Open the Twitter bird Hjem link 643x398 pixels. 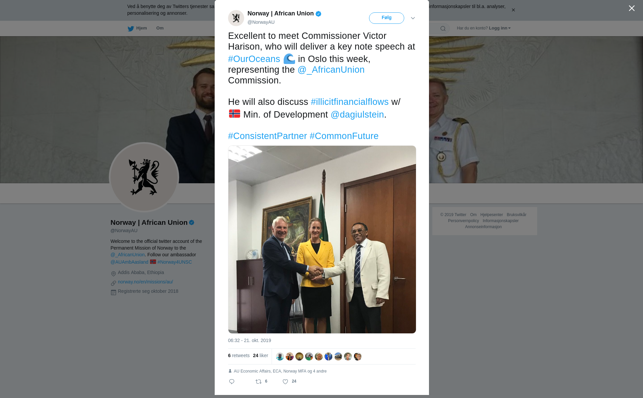click(137, 28)
